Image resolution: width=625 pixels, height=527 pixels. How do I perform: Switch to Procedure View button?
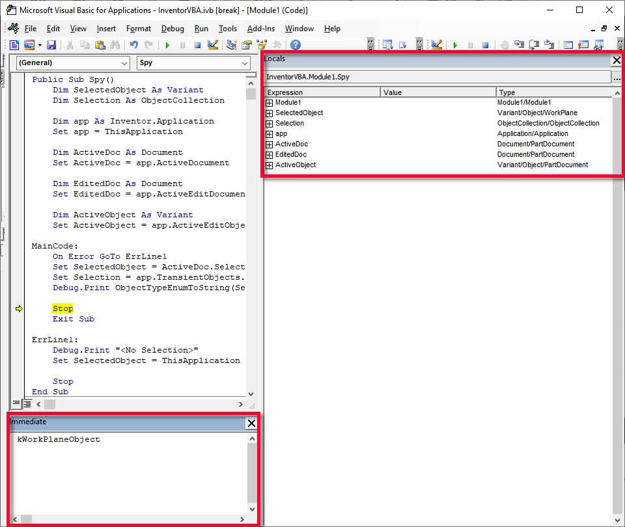(x=16, y=404)
